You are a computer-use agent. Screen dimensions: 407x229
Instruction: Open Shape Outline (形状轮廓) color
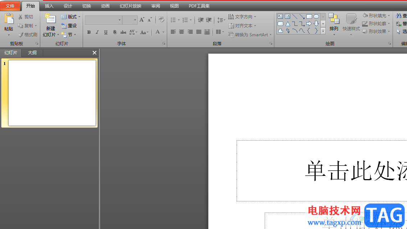click(376, 24)
